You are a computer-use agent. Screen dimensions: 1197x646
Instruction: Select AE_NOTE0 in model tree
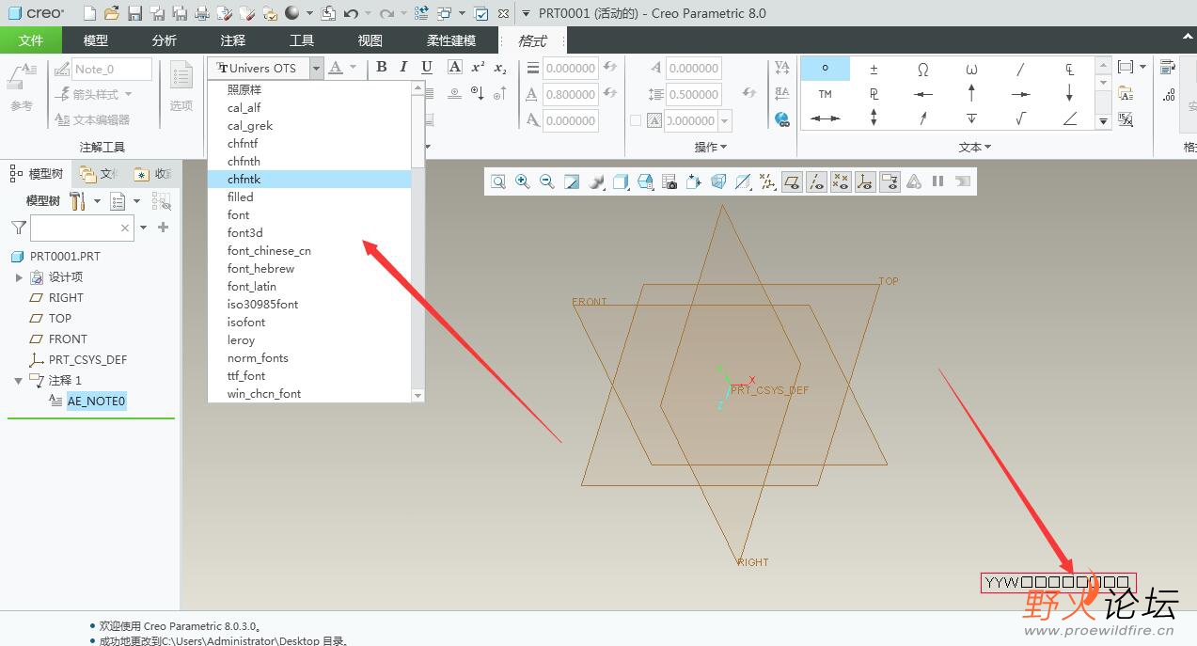pos(96,402)
